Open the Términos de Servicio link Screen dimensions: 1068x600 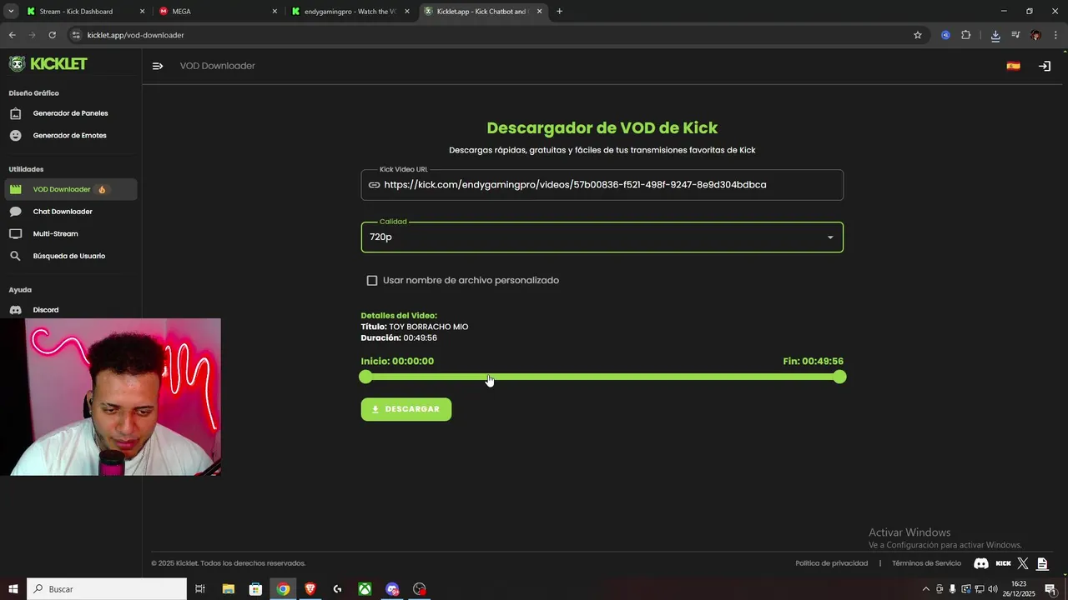pyautogui.click(x=926, y=563)
